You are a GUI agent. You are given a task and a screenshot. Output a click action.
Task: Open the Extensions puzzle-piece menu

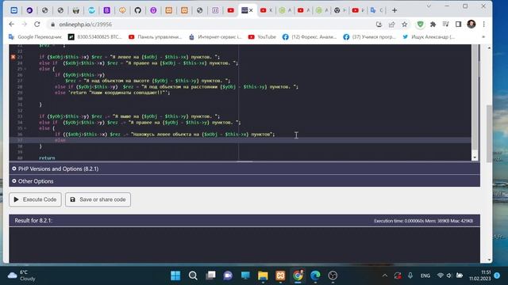coord(433,25)
